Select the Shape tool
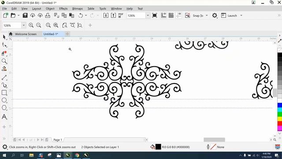The height and width of the screenshot is (159, 282). 4,45
